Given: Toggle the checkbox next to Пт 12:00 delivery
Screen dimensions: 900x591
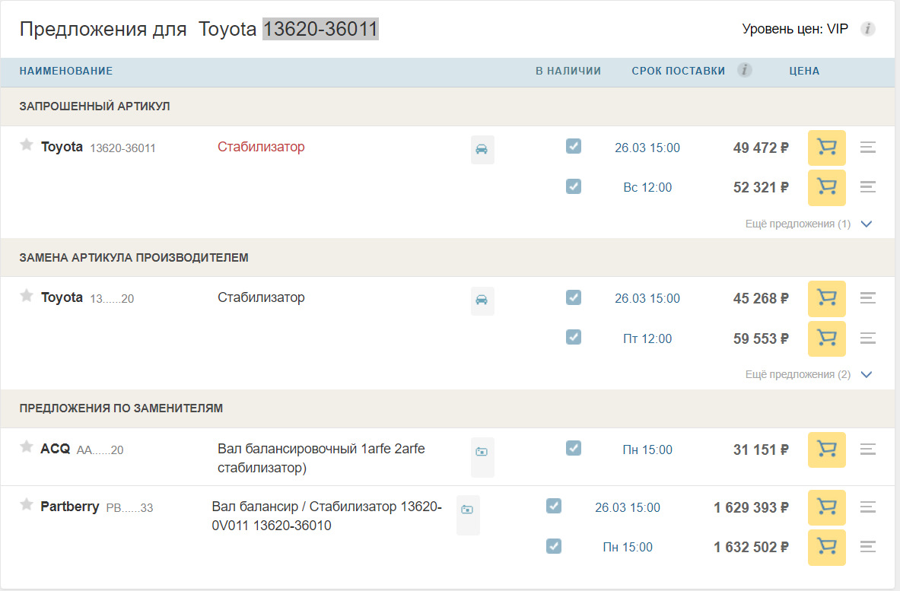Looking at the screenshot, I should pyautogui.click(x=574, y=337).
